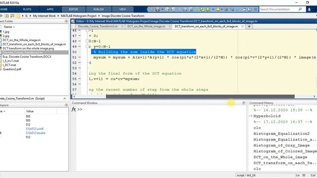
Task: Click the Command Window prompt line
Action: click(x=160, y=109)
